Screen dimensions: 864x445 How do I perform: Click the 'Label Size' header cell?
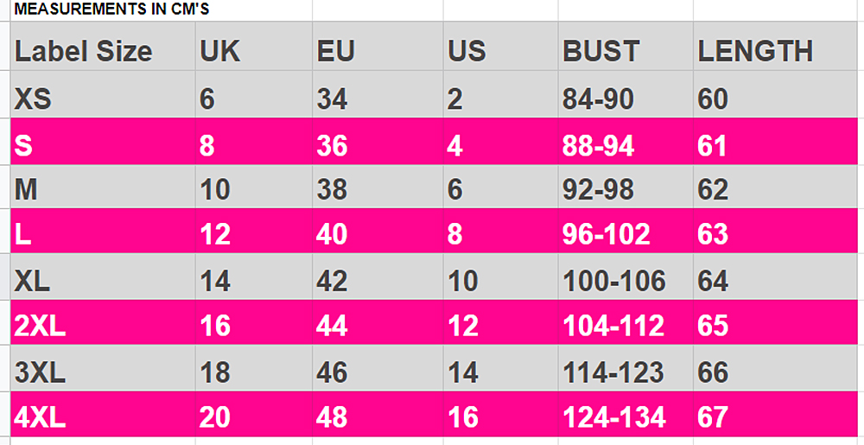pos(84,52)
